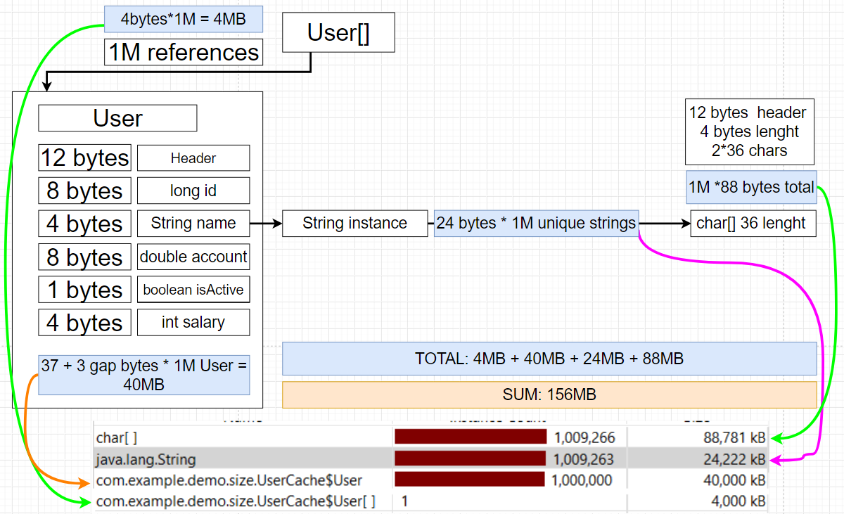Click the 'String name' field box

pyautogui.click(x=193, y=224)
